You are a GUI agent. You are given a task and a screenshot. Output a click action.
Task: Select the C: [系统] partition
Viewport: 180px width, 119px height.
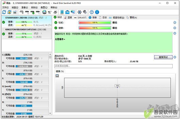[x=25, y=56]
